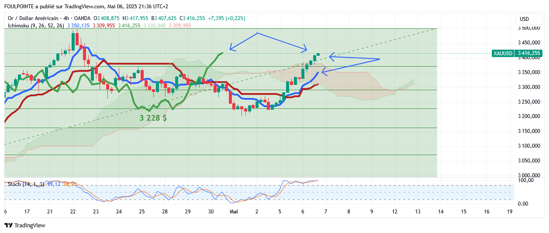The height and width of the screenshot is (233, 549).
Task: Click date 21 on the time axis
Action: pyautogui.click(x=50, y=212)
